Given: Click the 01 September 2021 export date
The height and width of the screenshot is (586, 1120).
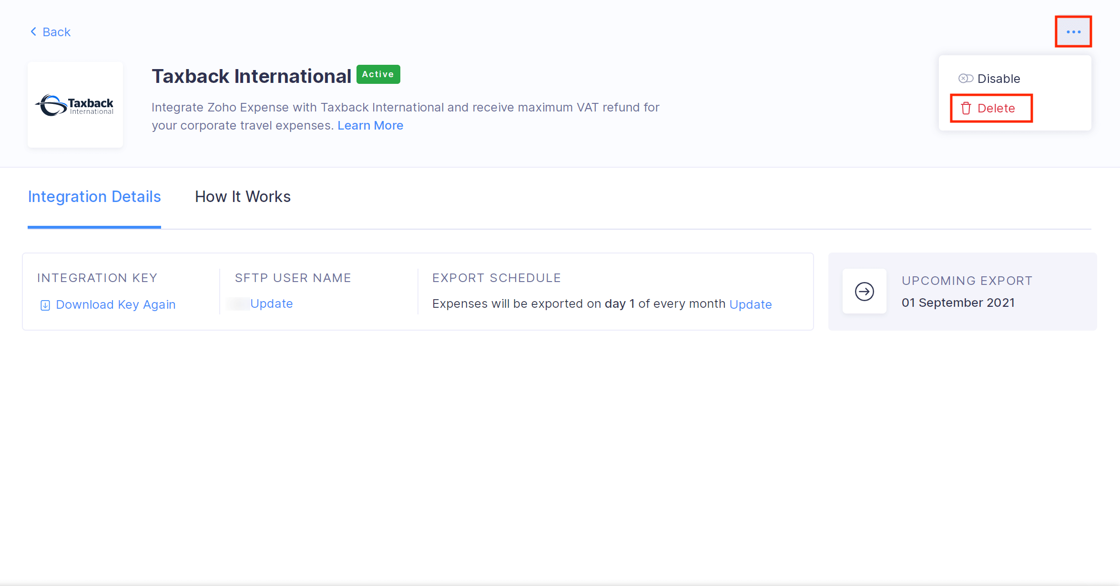Looking at the screenshot, I should [958, 303].
